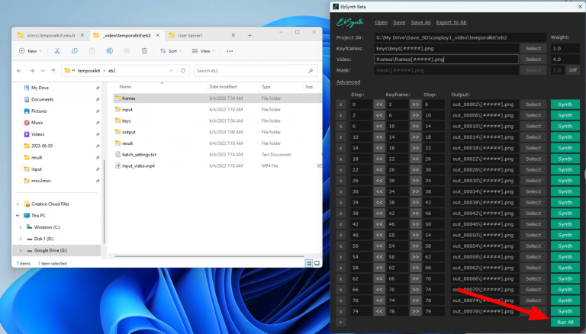Add a new keyframe row with plus button
Viewport: 586px width, 334px height.
[x=340, y=322]
